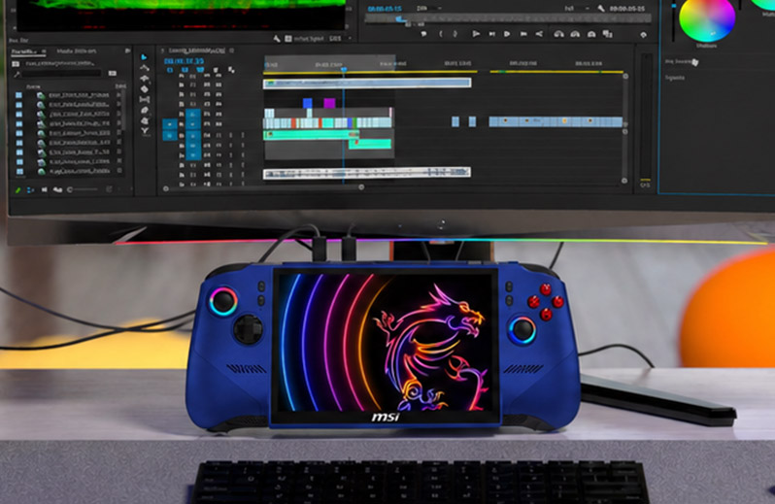Open the Program monitor button editor plus icon
Screen dimensions: 775x504
click(x=643, y=35)
